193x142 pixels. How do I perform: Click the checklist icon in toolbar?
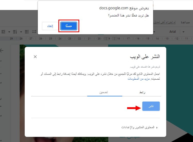34,32
